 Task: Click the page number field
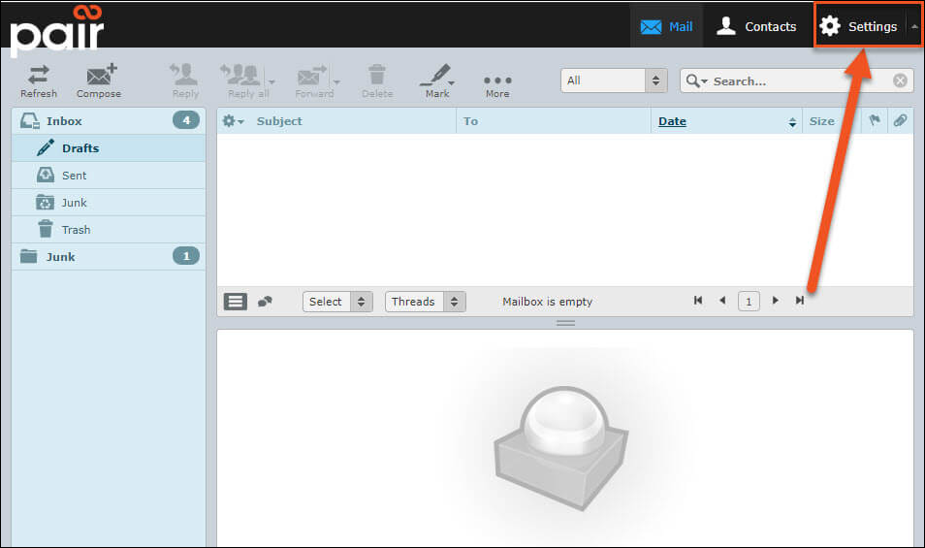coord(749,302)
